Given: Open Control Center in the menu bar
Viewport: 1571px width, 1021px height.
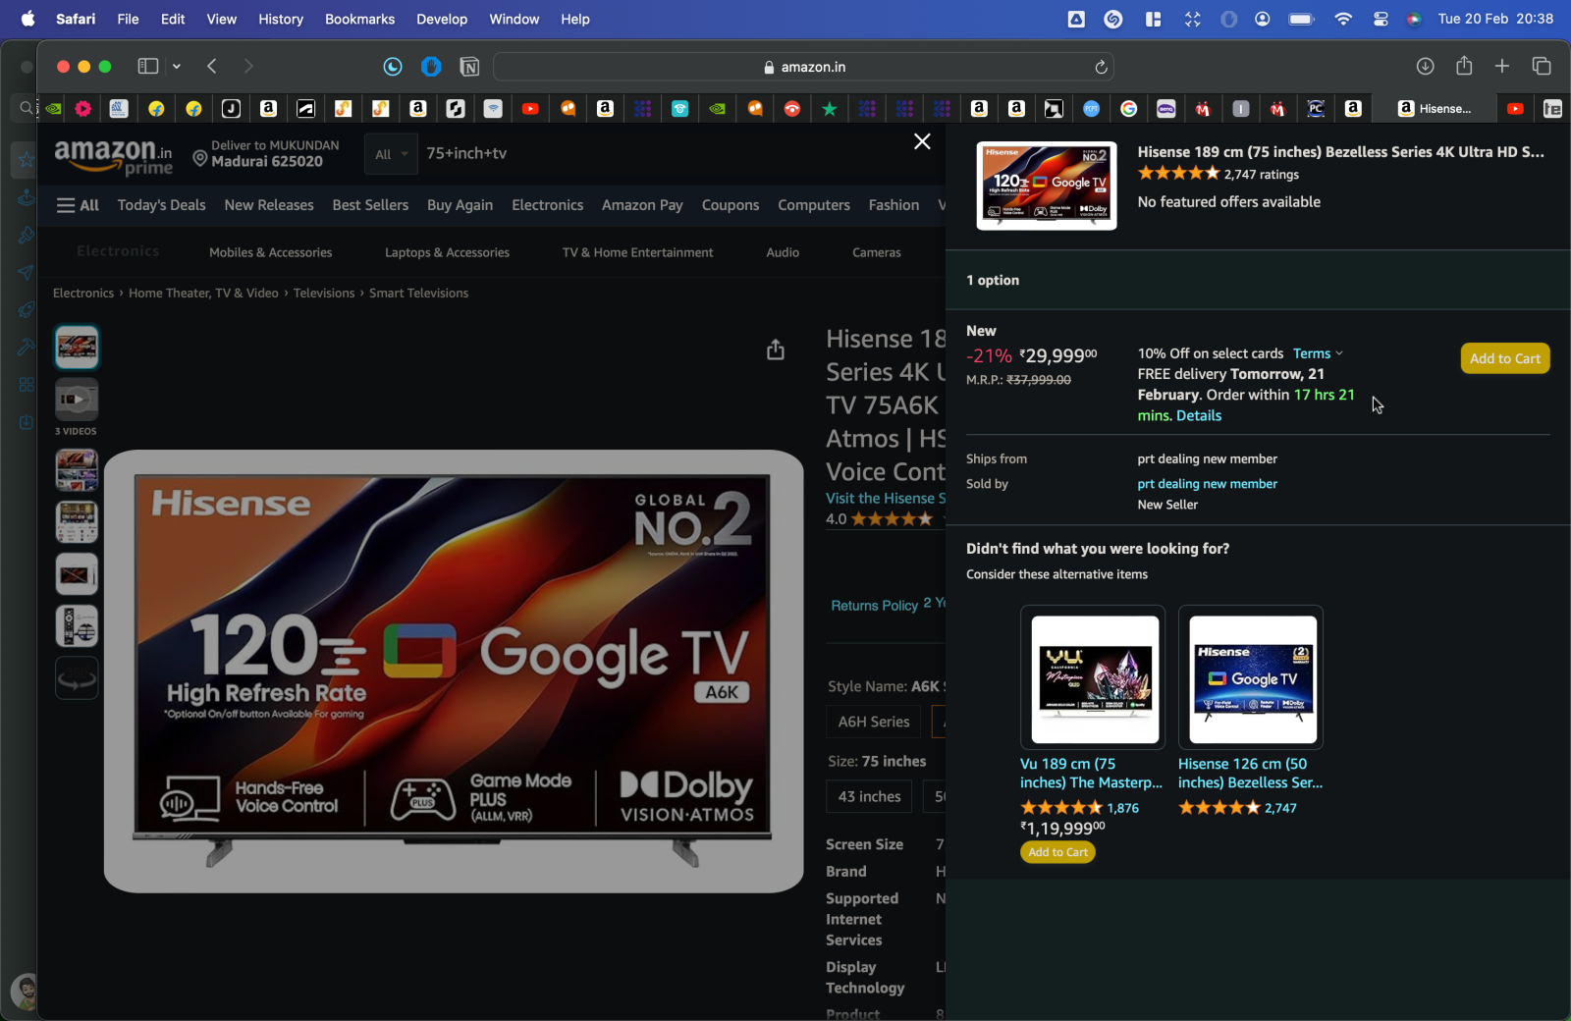Looking at the screenshot, I should click(x=1381, y=19).
